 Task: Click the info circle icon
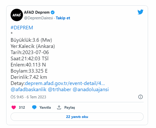[x=141, y=97]
